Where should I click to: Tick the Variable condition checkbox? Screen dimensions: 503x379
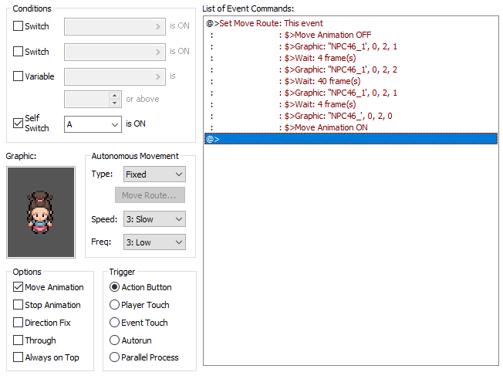(19, 76)
